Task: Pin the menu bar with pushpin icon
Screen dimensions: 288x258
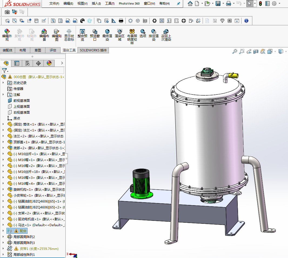Action: point(178,4)
